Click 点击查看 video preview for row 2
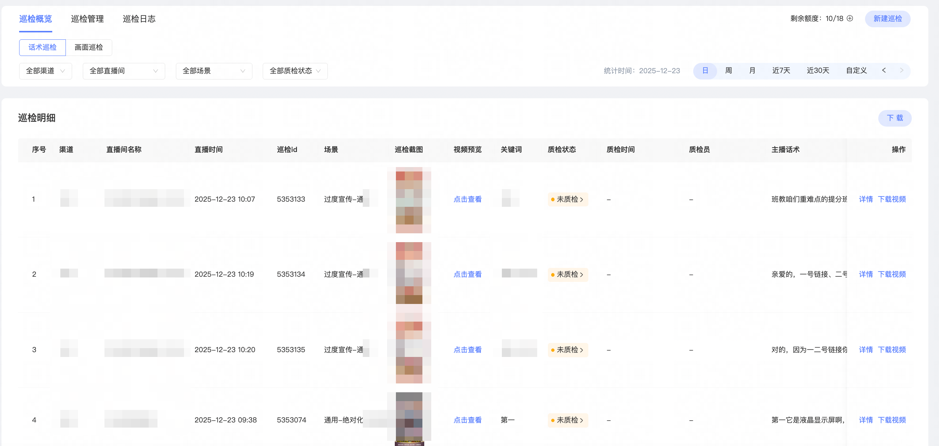Viewport: 939px width, 446px height. pyautogui.click(x=467, y=275)
